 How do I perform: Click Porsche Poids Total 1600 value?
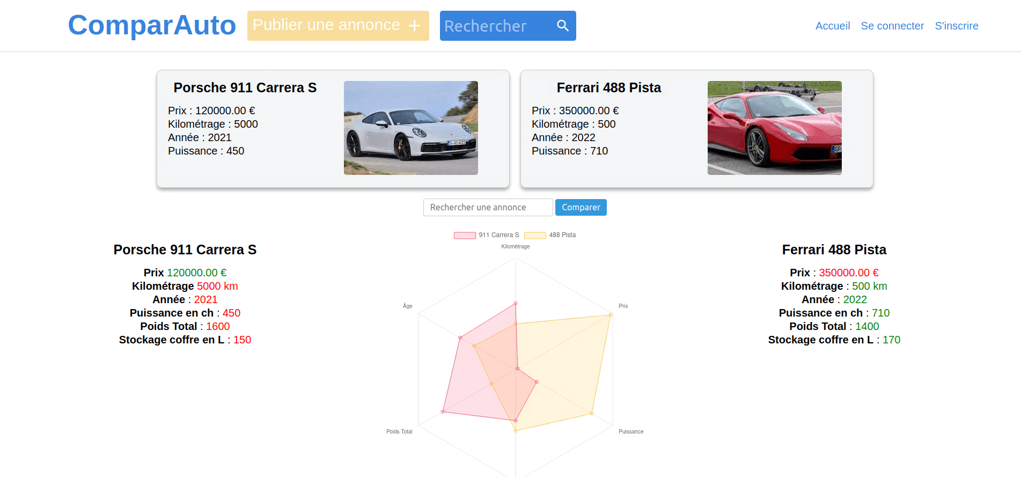(x=218, y=326)
